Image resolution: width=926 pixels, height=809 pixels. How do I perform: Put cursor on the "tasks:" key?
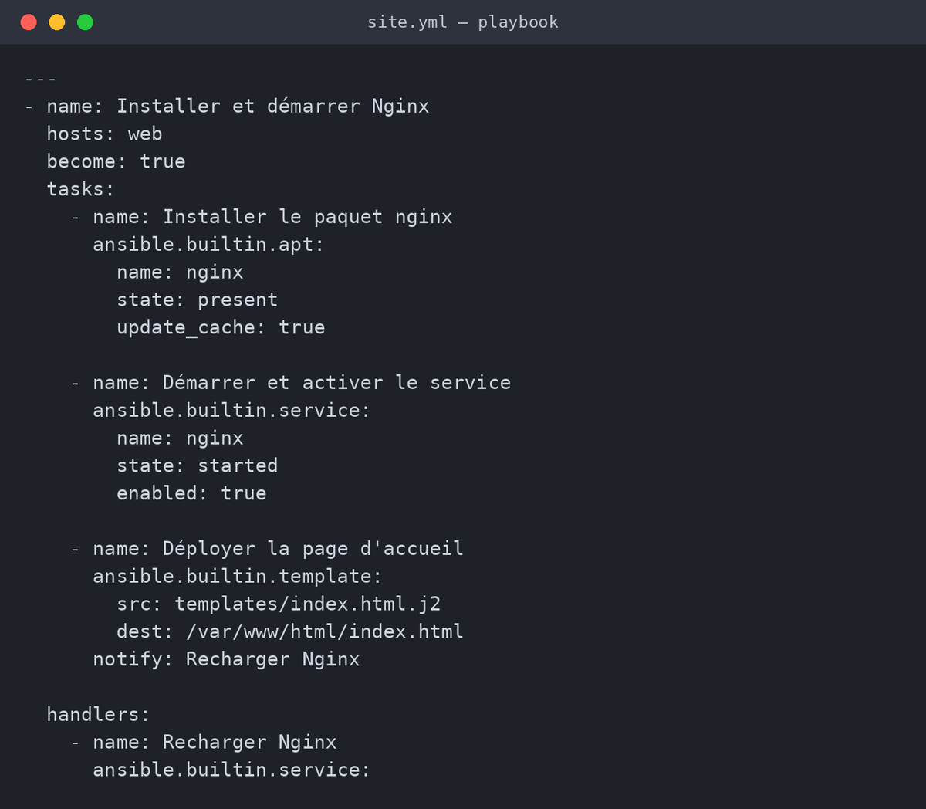pyautogui.click(x=80, y=189)
